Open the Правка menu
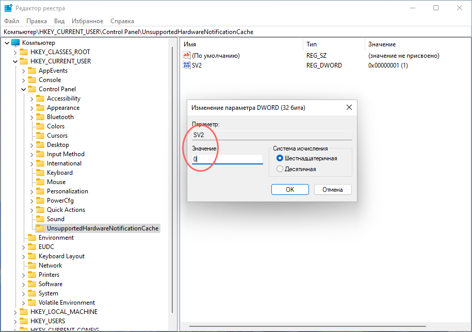This screenshot has height=332, width=472. (37, 21)
